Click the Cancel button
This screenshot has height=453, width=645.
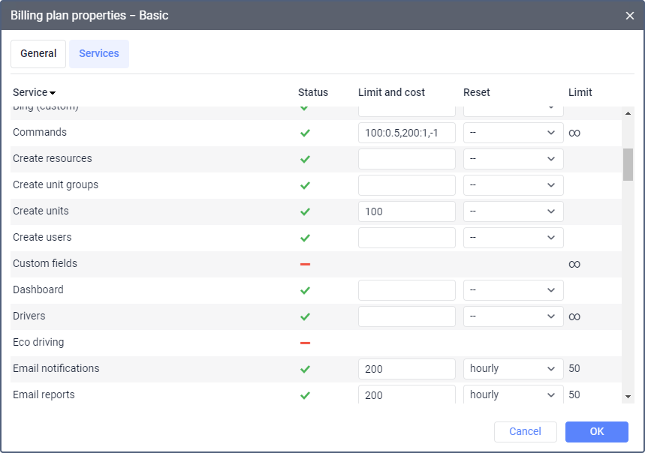point(525,431)
